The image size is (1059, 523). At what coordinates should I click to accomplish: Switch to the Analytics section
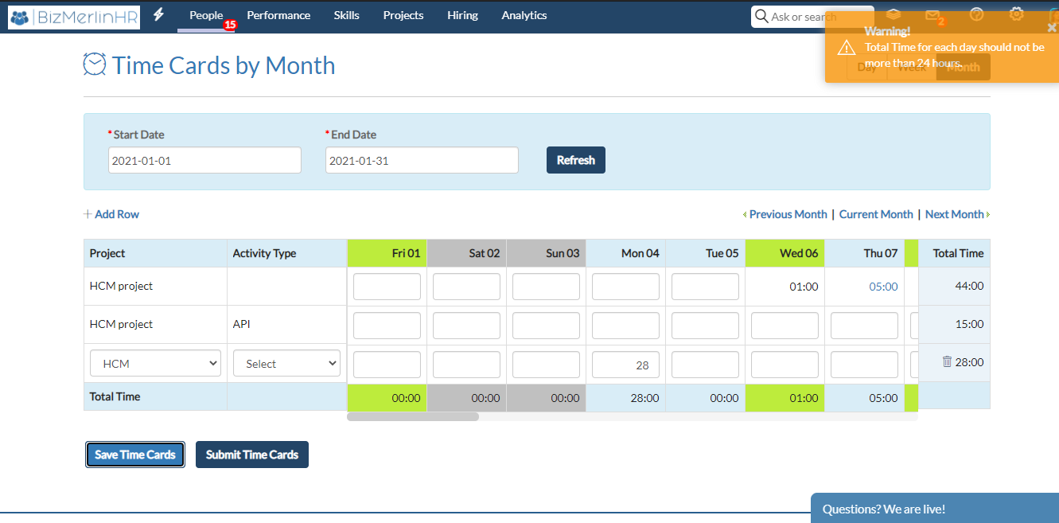click(524, 15)
